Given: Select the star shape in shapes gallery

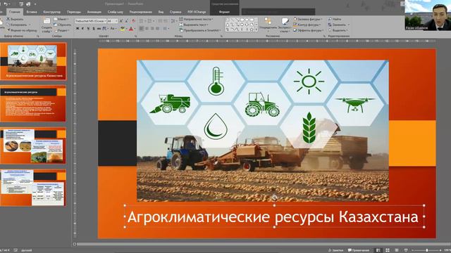Looking at the screenshot, I should (x=252, y=30).
